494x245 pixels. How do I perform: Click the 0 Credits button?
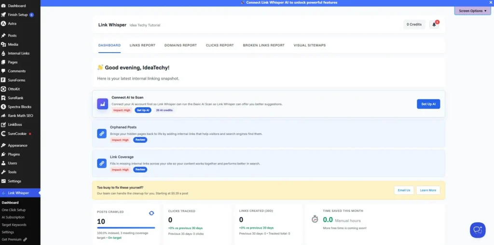tap(414, 24)
